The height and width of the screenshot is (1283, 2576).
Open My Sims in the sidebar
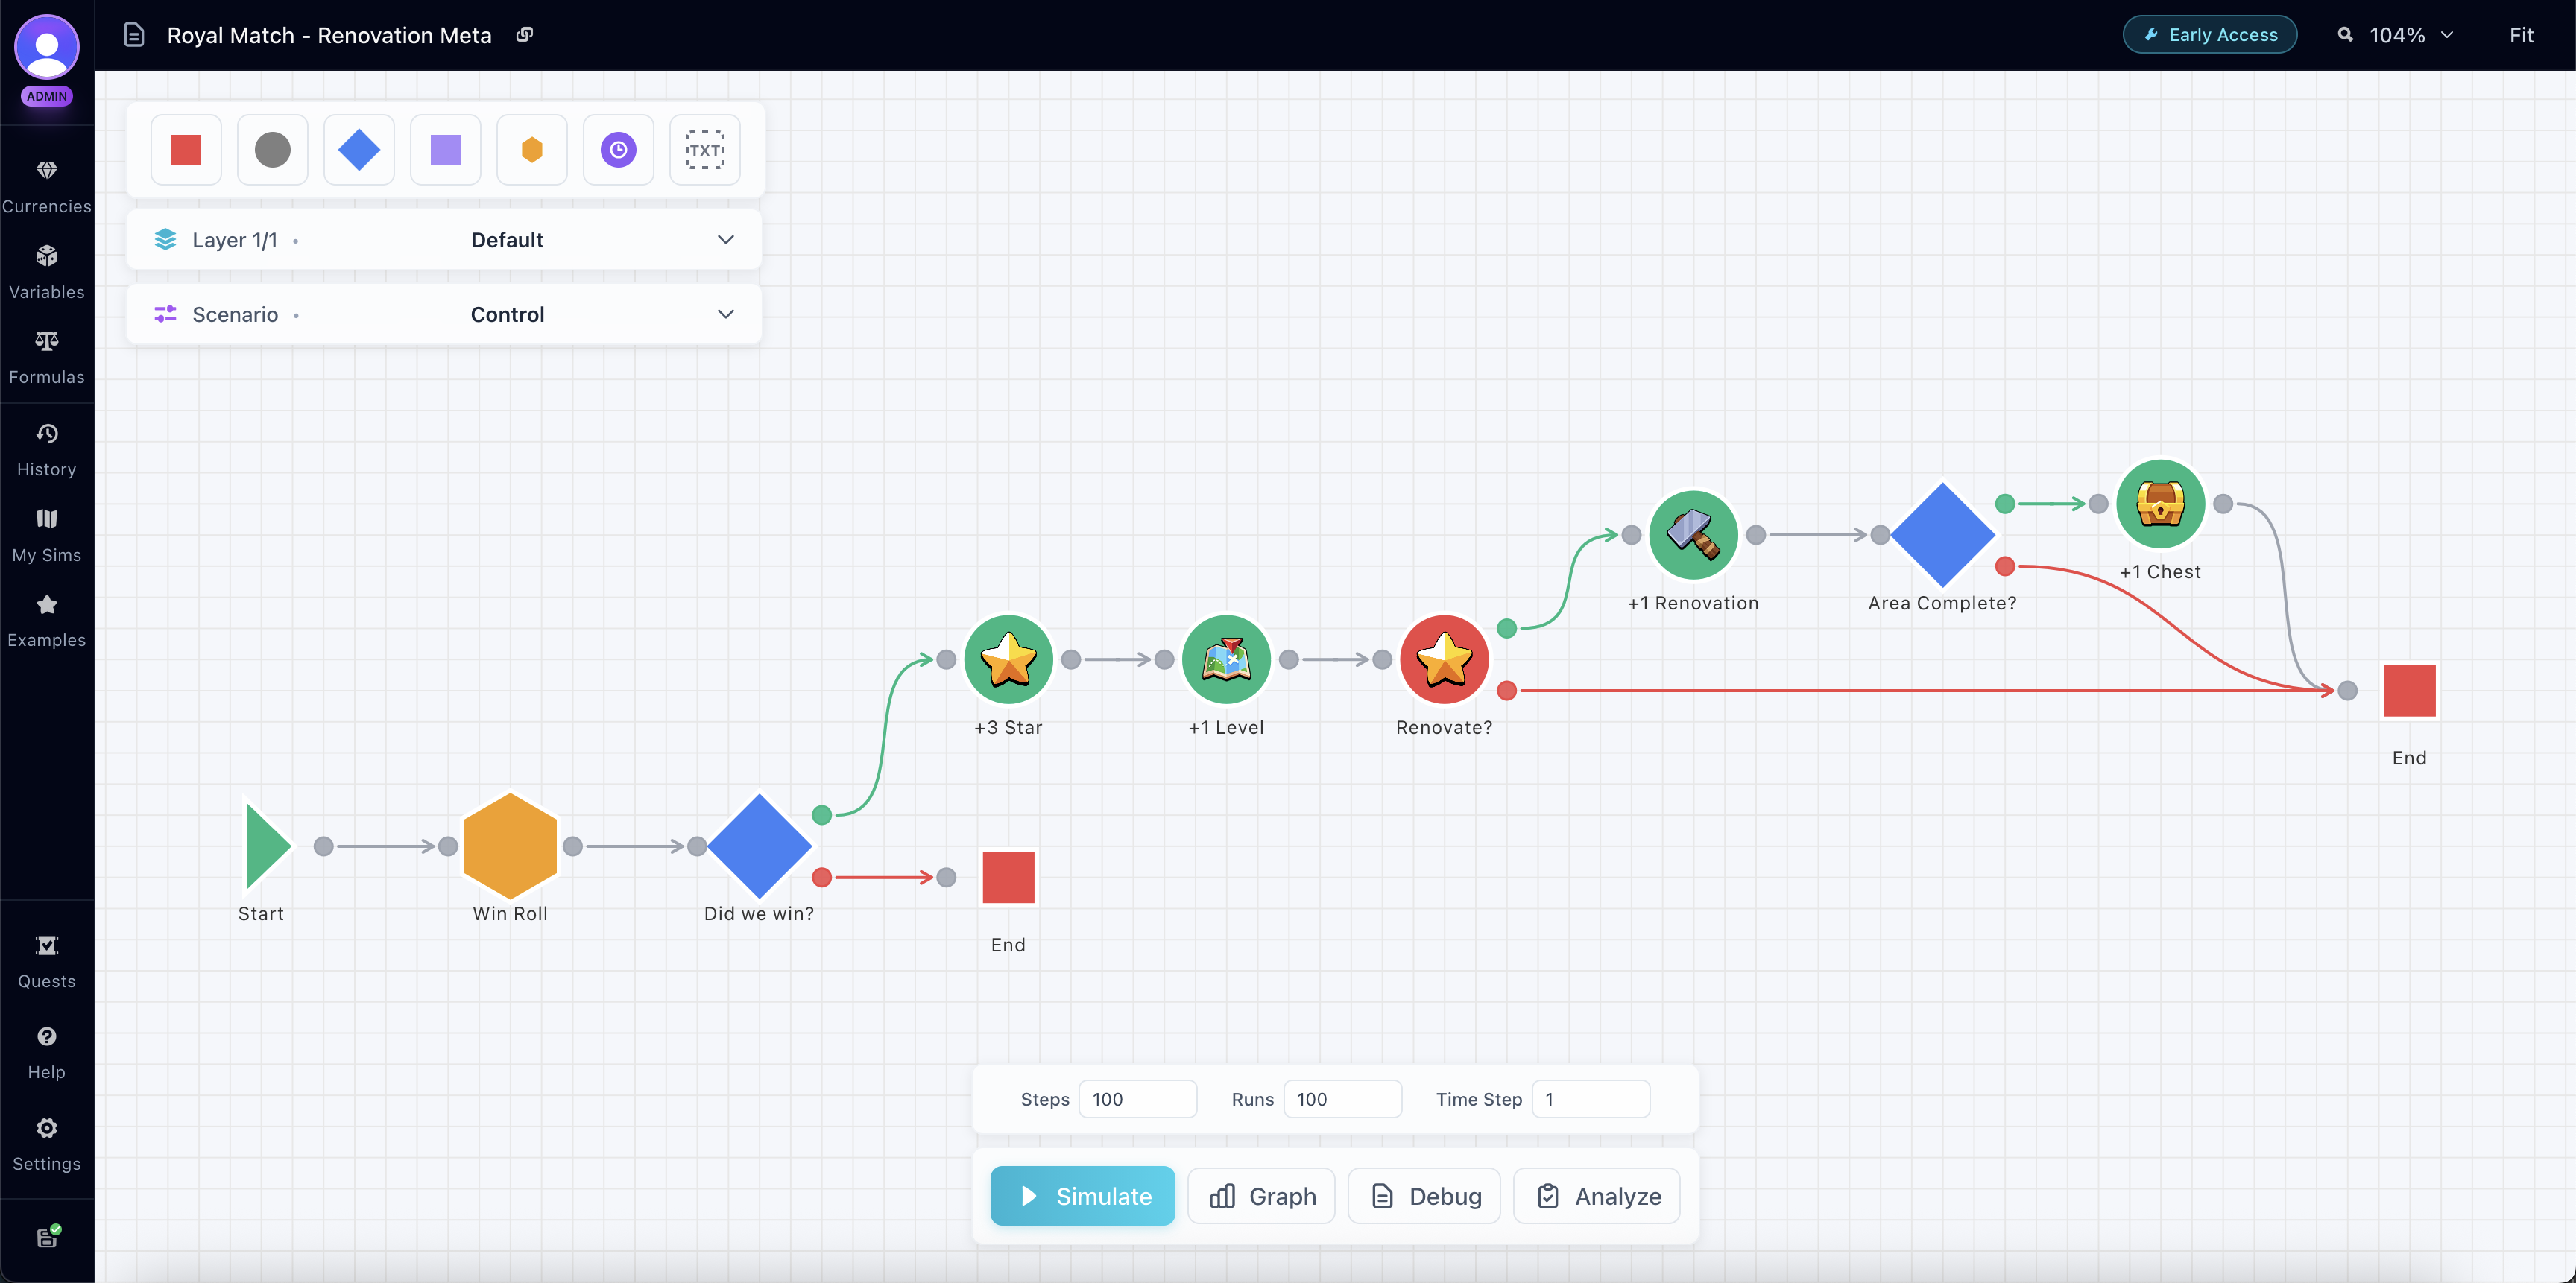tap(47, 535)
